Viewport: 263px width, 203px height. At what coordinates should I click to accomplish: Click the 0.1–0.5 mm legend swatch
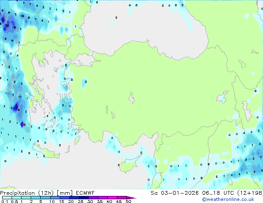(7, 198)
